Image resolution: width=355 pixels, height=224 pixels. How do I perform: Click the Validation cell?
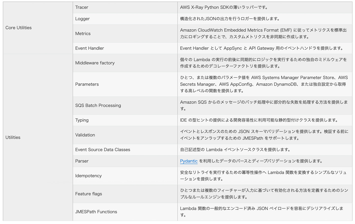(x=125, y=135)
